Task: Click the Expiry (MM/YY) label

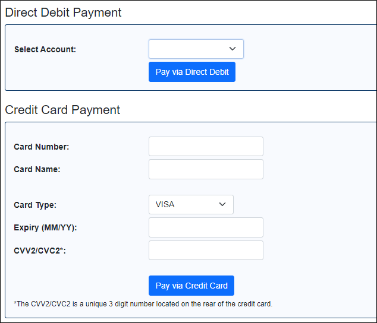Action: pyautogui.click(x=45, y=227)
